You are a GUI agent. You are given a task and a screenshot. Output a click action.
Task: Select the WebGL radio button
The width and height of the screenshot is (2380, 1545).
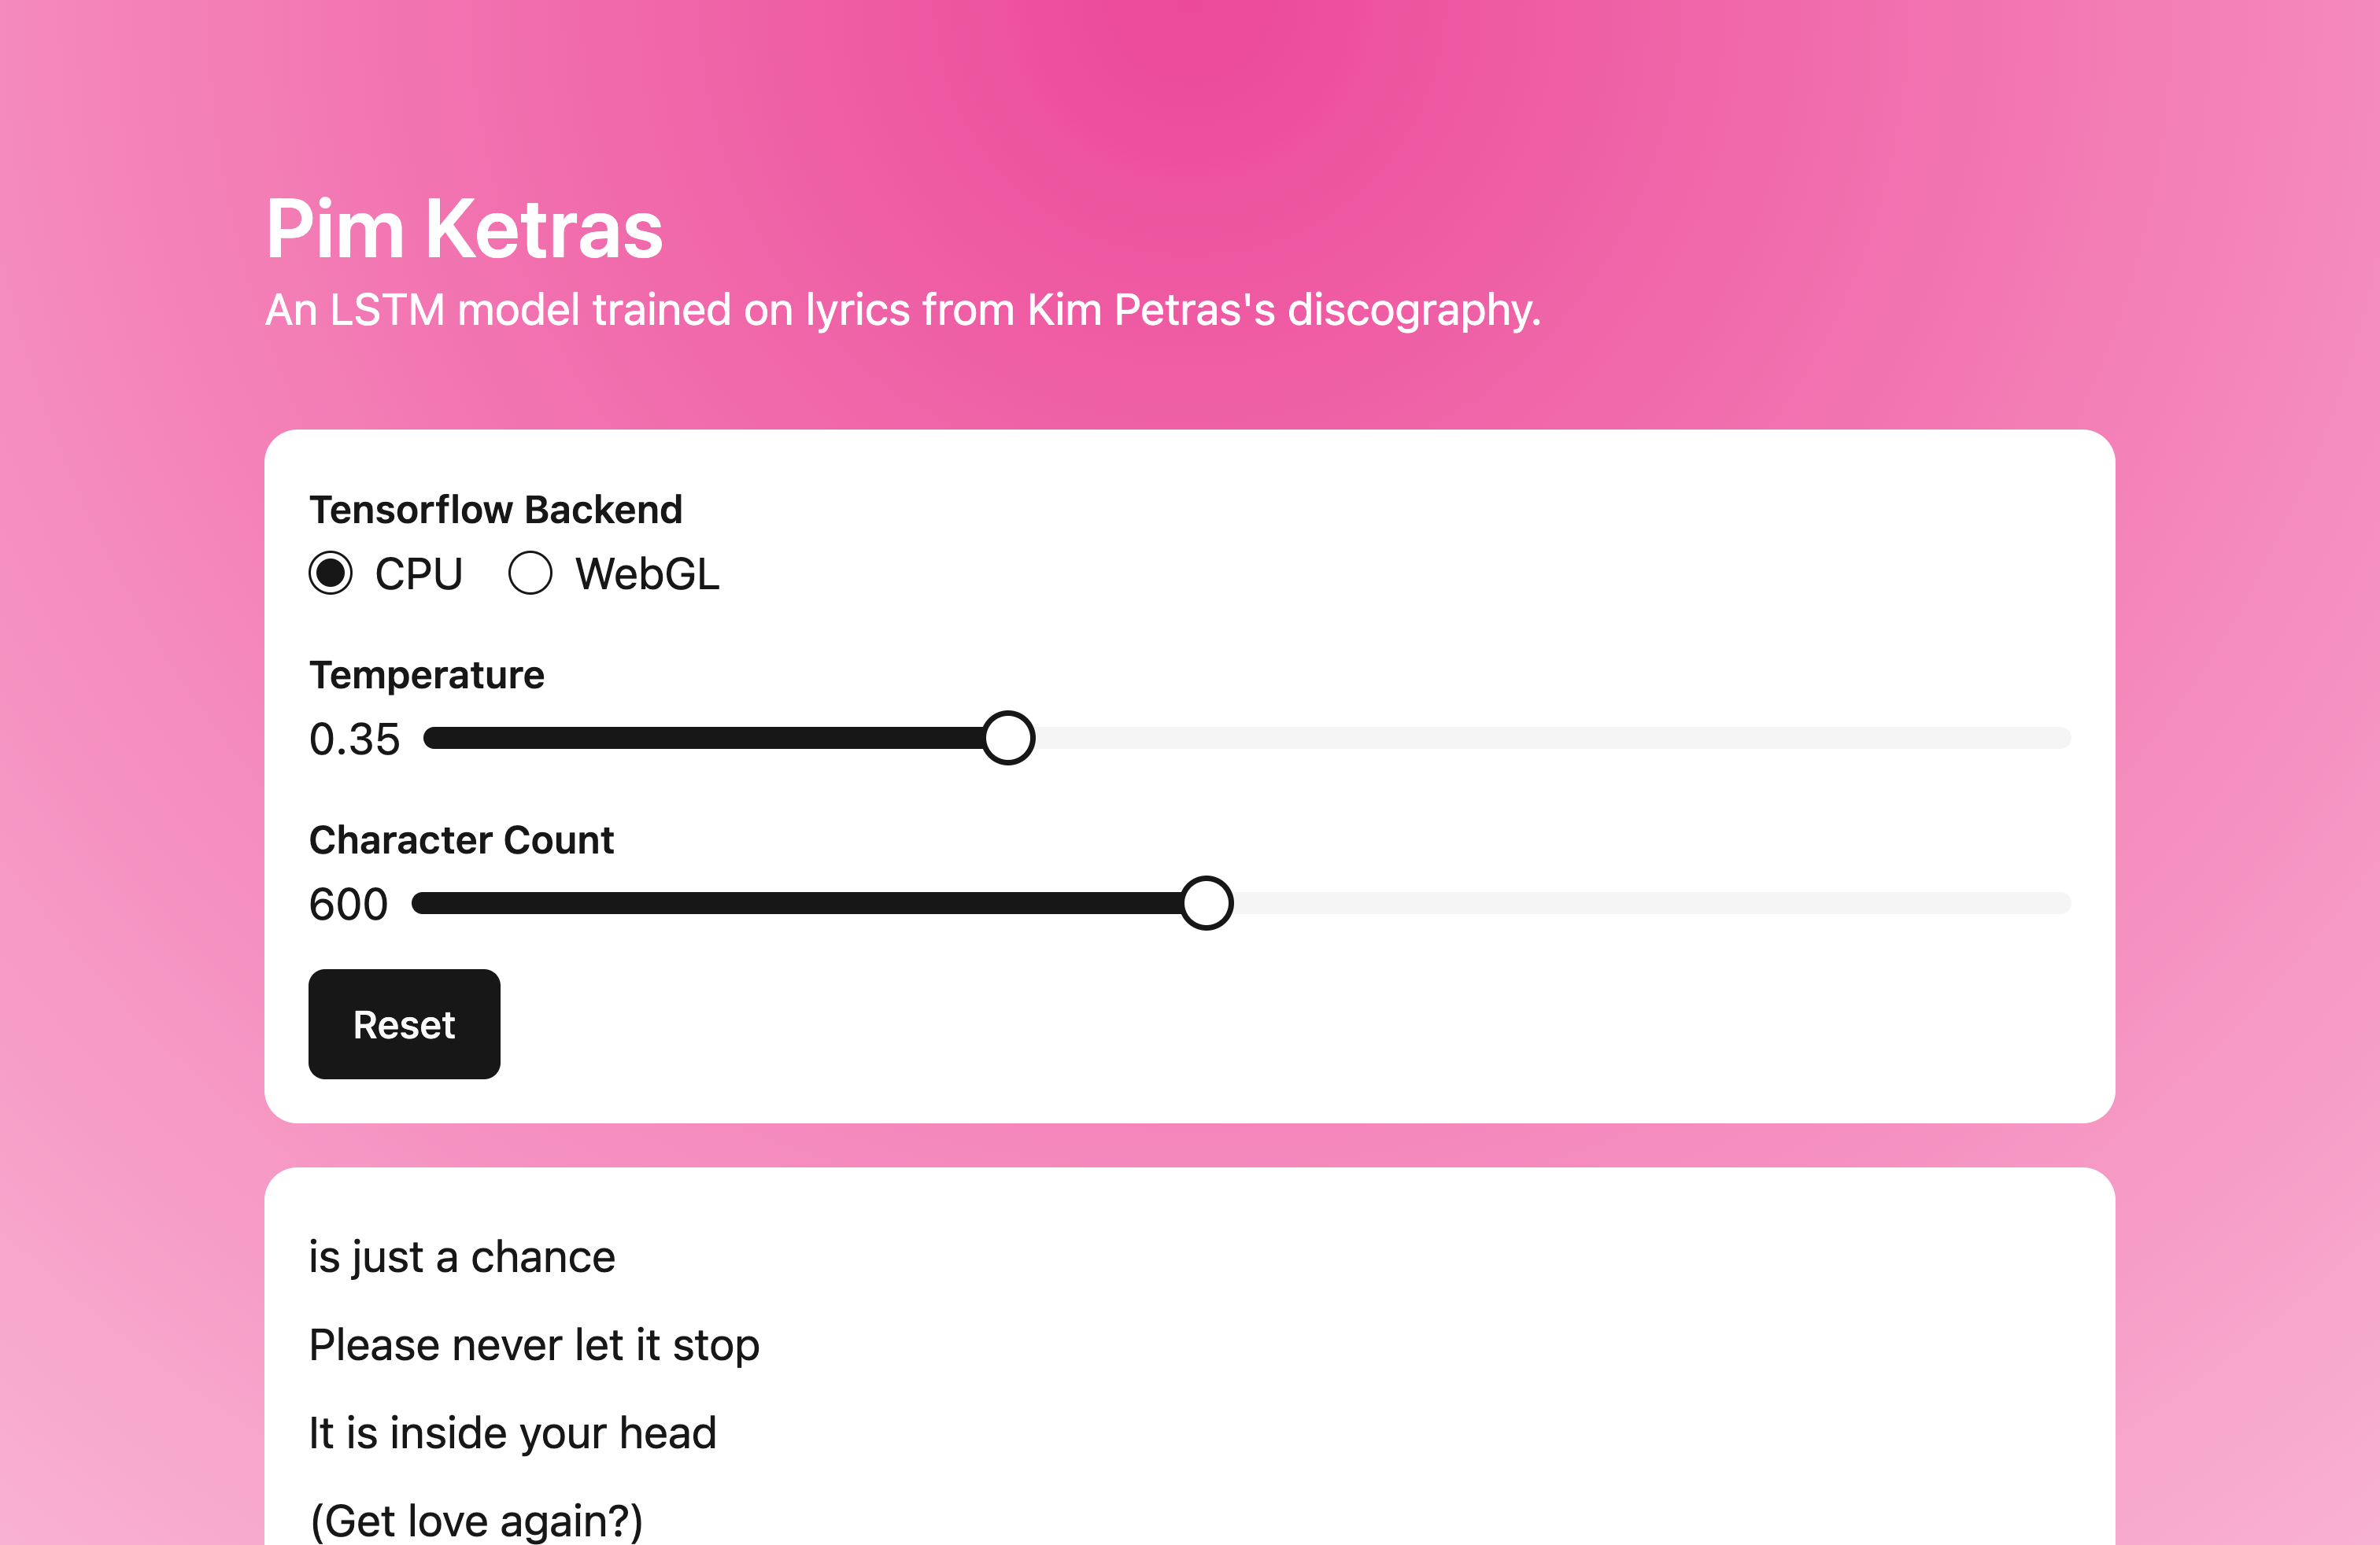point(530,573)
